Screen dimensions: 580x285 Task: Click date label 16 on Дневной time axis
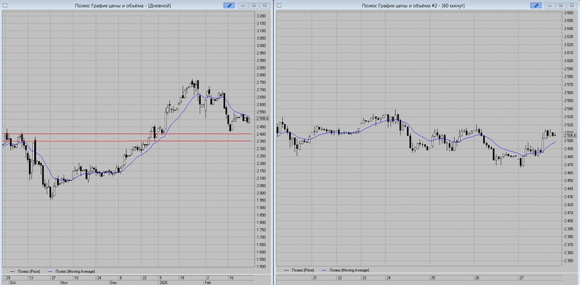pos(231,277)
